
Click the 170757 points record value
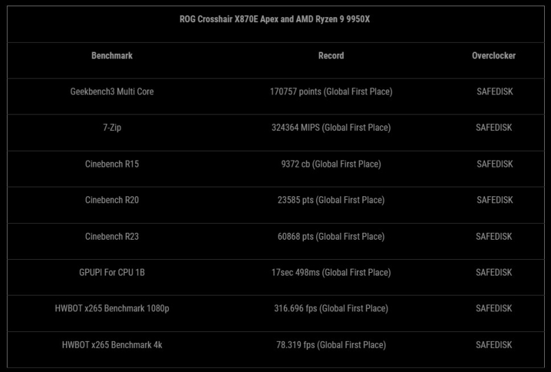pyautogui.click(x=331, y=92)
